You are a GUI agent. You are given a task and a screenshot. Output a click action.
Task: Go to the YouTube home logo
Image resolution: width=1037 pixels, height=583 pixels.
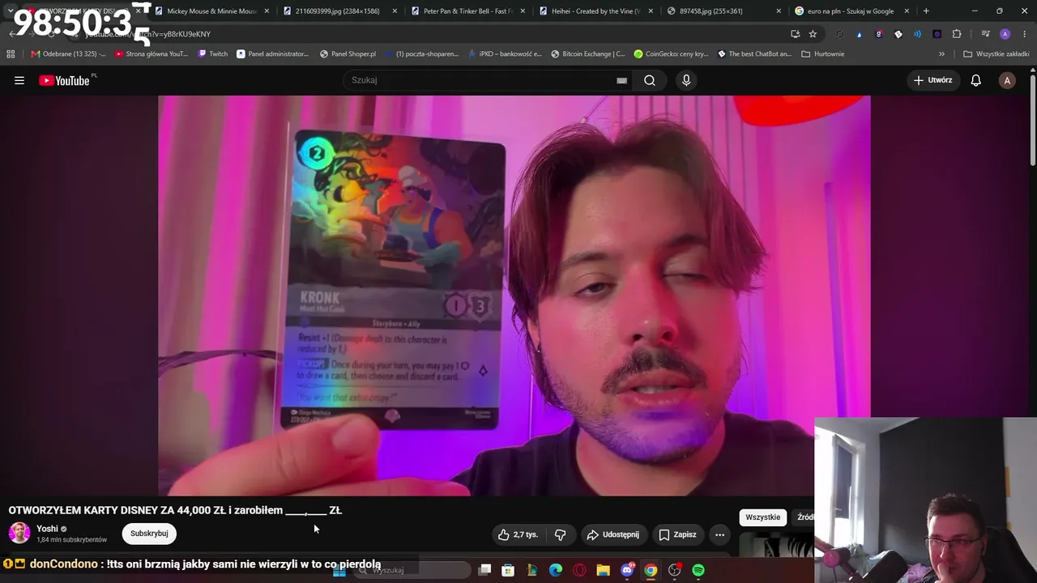64,80
